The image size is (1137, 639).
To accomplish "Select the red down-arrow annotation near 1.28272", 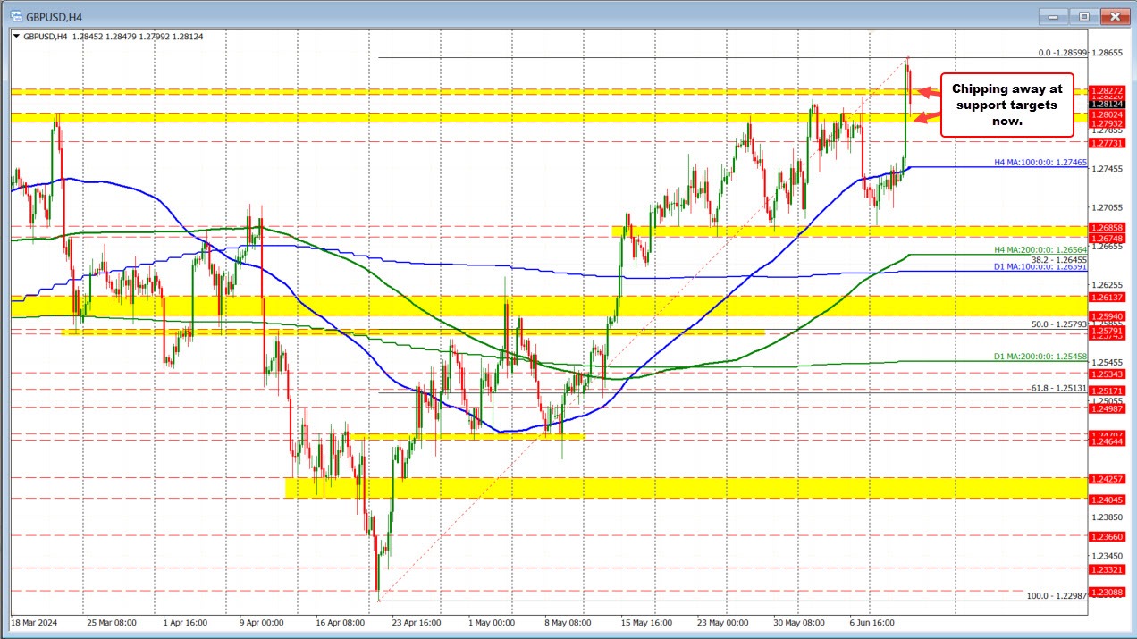I will click(926, 91).
